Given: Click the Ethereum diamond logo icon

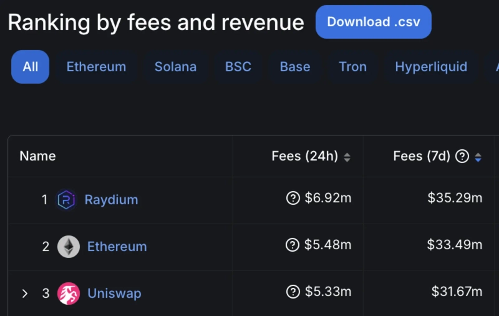Looking at the screenshot, I should coord(69,247).
